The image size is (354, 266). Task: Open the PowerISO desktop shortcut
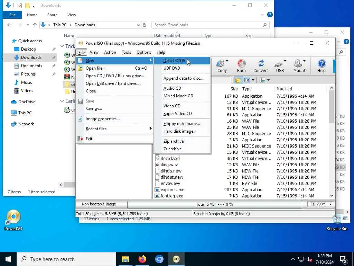tap(13, 220)
